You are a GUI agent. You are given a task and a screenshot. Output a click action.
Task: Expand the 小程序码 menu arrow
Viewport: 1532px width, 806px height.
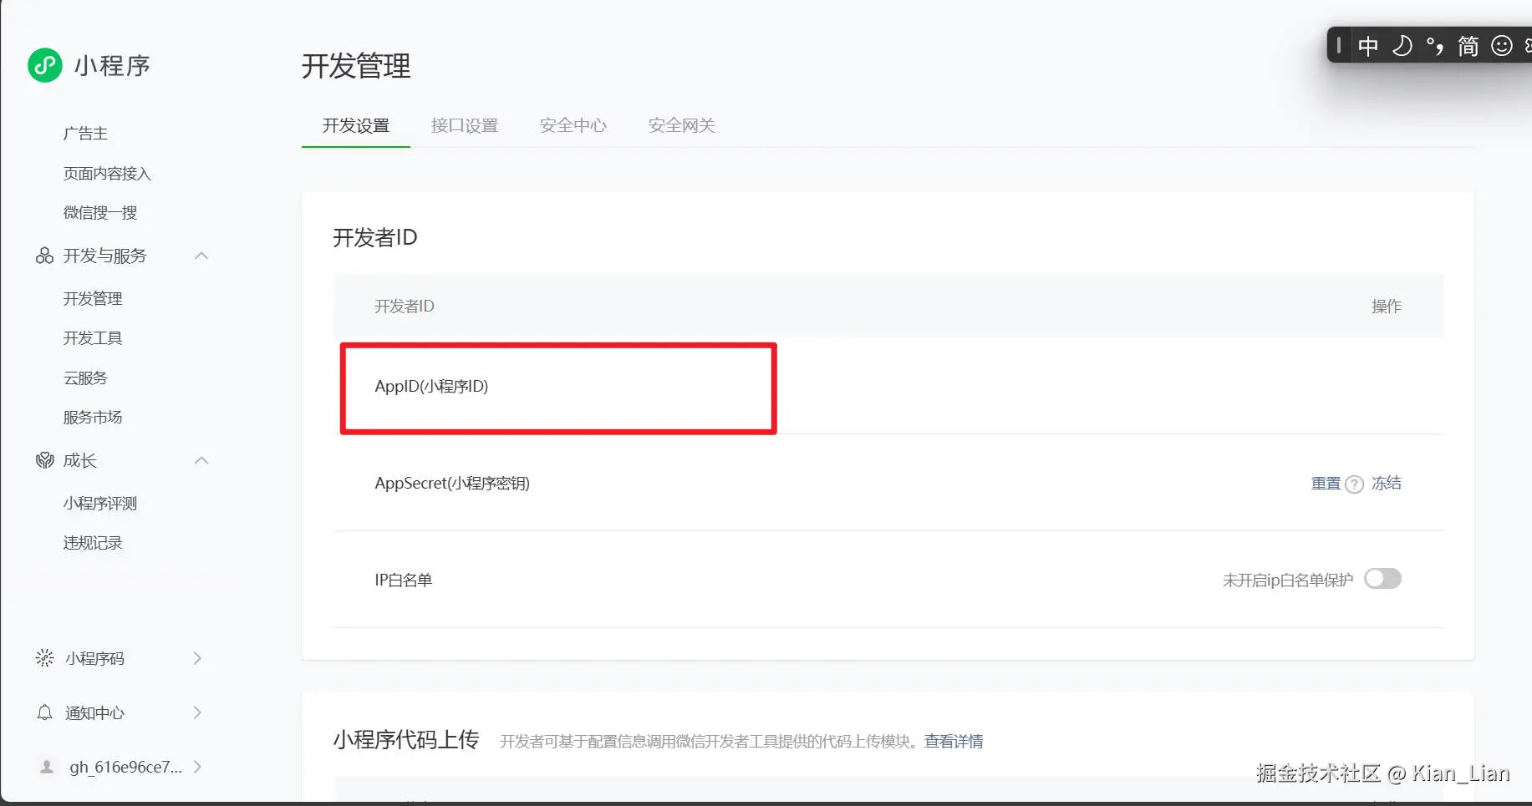point(197,658)
